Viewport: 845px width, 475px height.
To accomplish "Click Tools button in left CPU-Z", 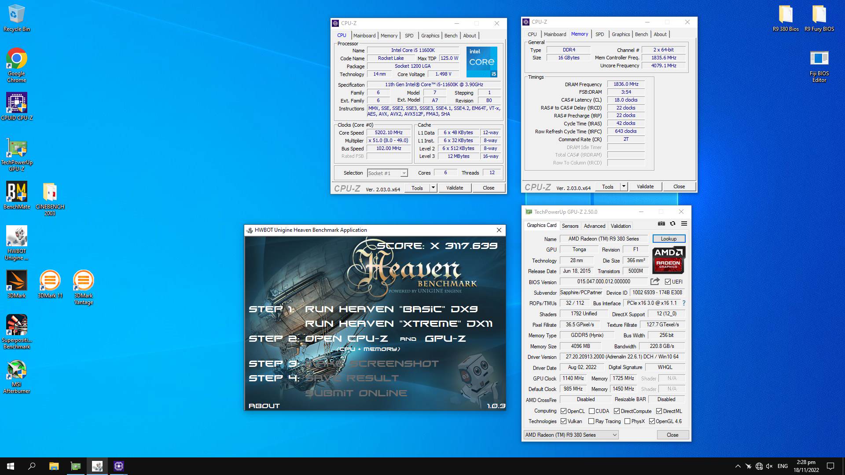I will [417, 188].
